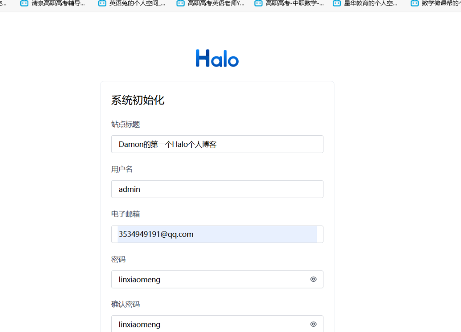Click the Halo logo
The image size is (461, 332).
217,58
